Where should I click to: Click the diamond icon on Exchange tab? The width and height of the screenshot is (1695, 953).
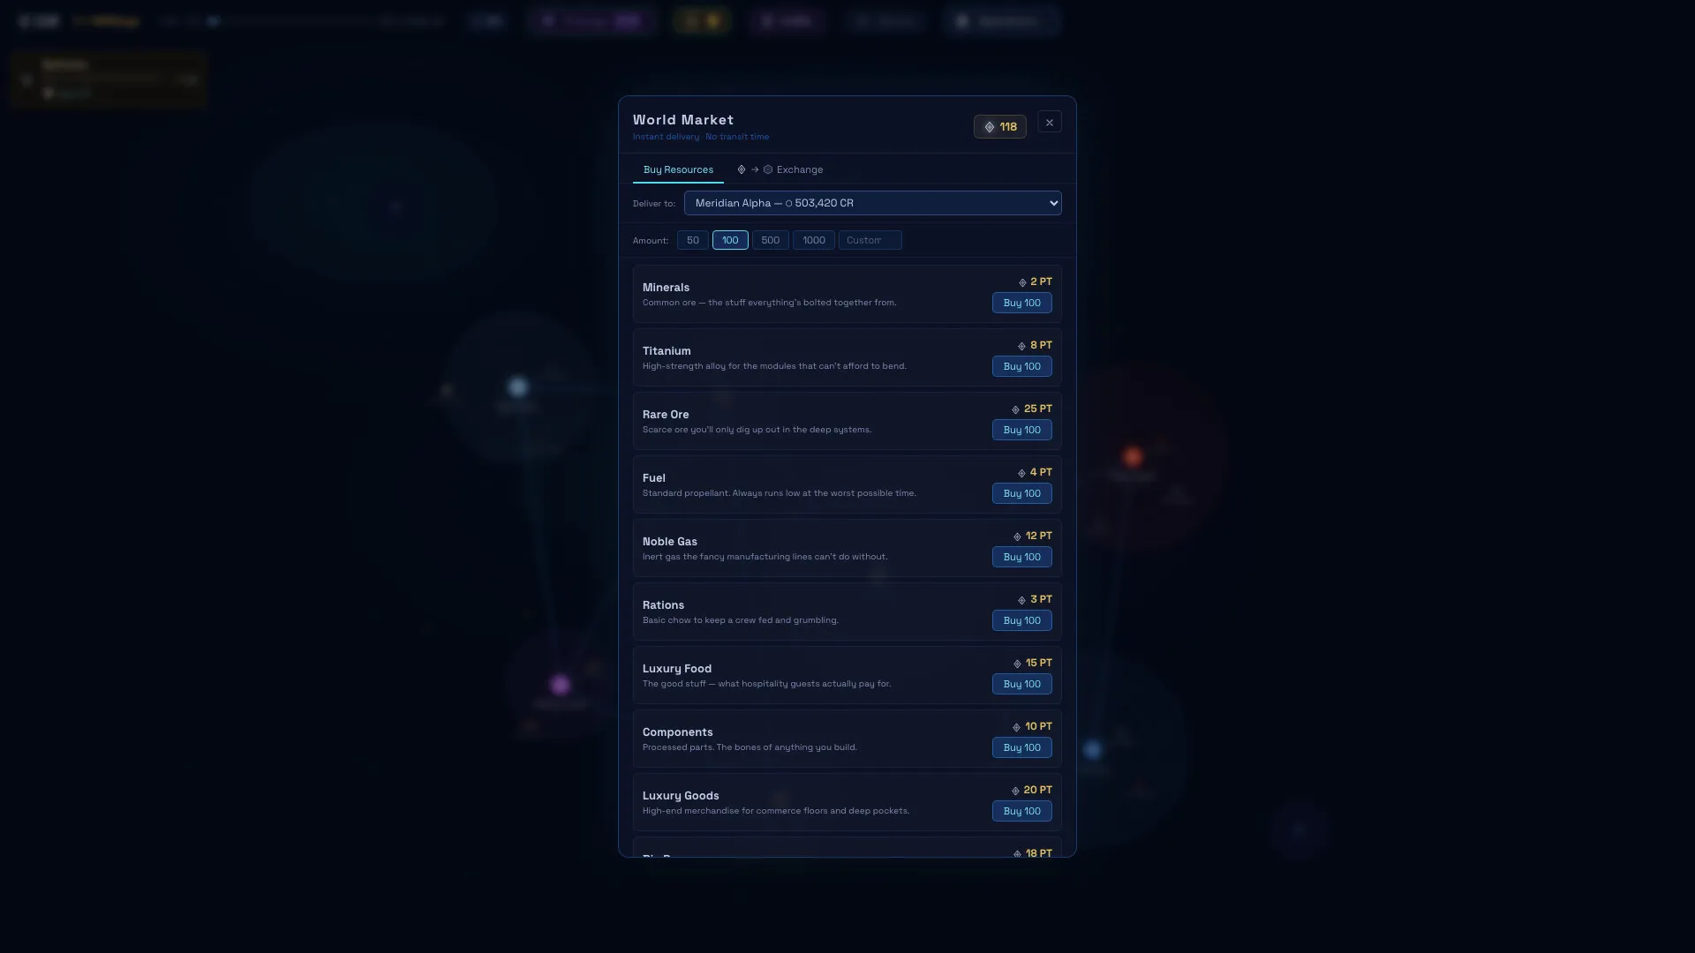pyautogui.click(x=742, y=169)
